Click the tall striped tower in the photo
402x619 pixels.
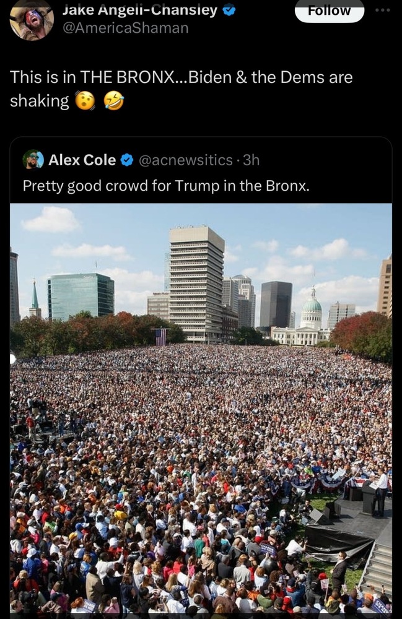(x=196, y=284)
